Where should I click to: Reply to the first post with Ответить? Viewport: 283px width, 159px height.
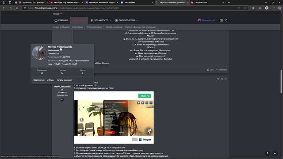coord(222,70)
